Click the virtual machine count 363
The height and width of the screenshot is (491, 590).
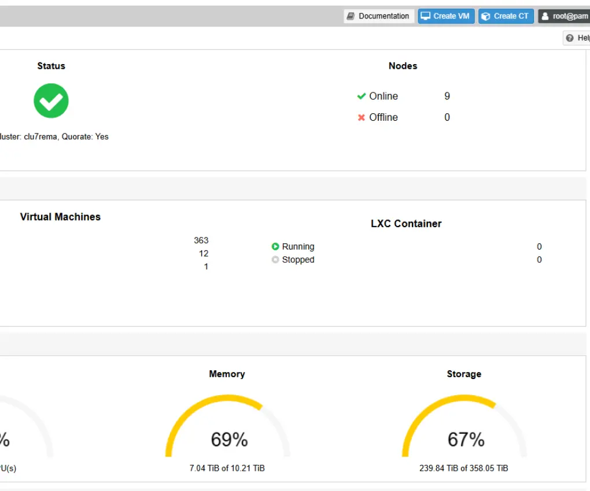(201, 240)
